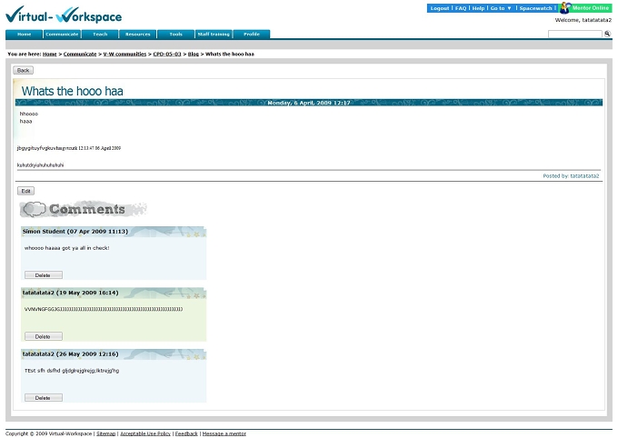Click the 'kuhutdryiuhuhuhuhi' post line
The height and width of the screenshot is (438, 618).
40,165
